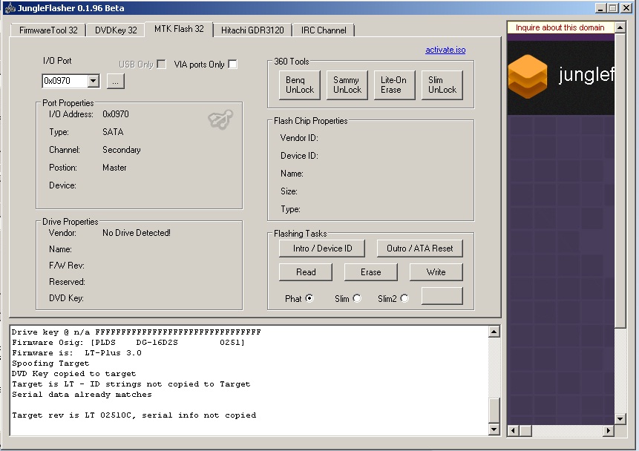
Task: Open the activate.iso link
Action: coord(445,50)
